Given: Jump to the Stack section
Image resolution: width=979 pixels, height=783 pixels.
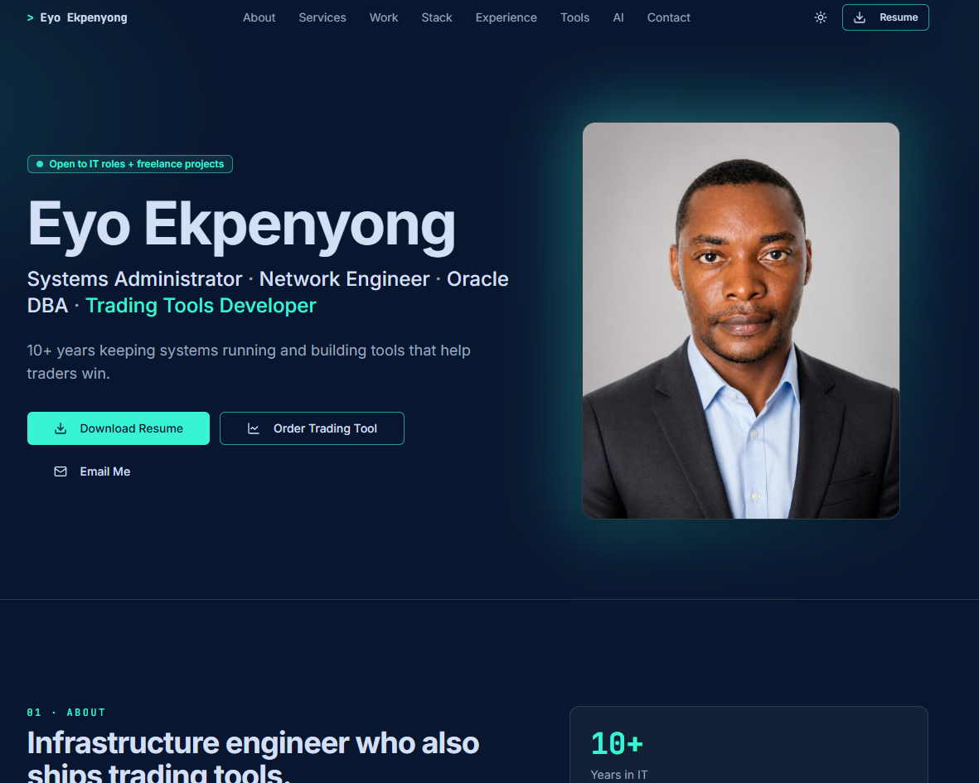Looking at the screenshot, I should [436, 17].
